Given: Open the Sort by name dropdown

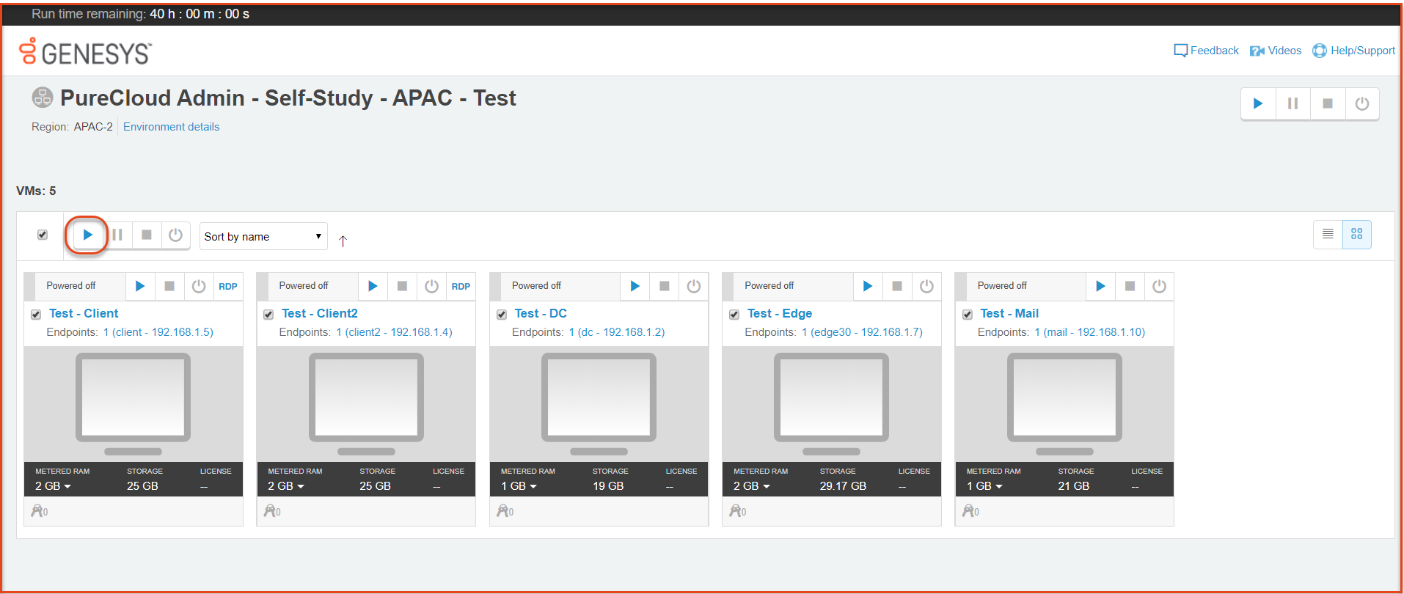Looking at the screenshot, I should coord(263,236).
